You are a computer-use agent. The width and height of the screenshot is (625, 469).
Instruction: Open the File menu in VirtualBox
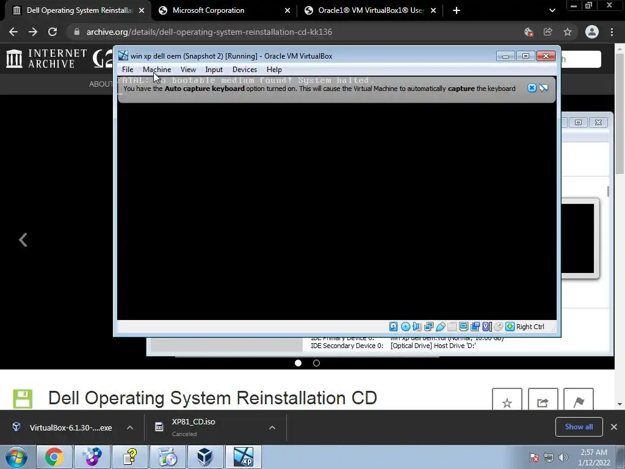(128, 70)
